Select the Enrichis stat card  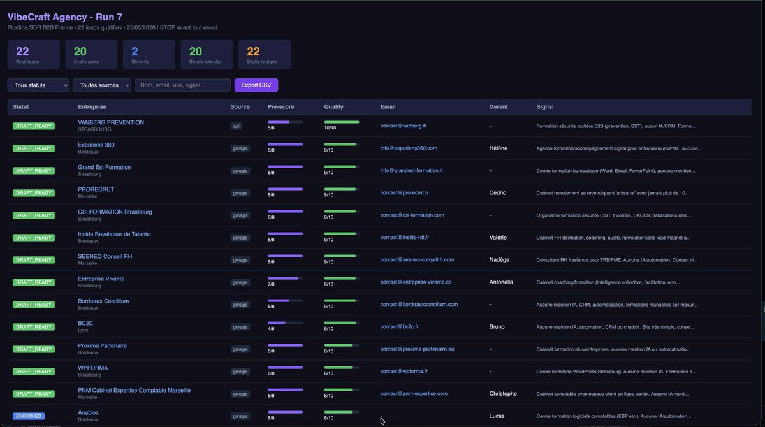[x=149, y=55]
